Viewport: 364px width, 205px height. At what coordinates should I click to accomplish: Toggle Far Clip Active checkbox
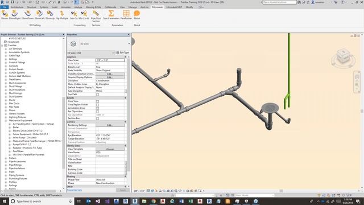(97, 112)
